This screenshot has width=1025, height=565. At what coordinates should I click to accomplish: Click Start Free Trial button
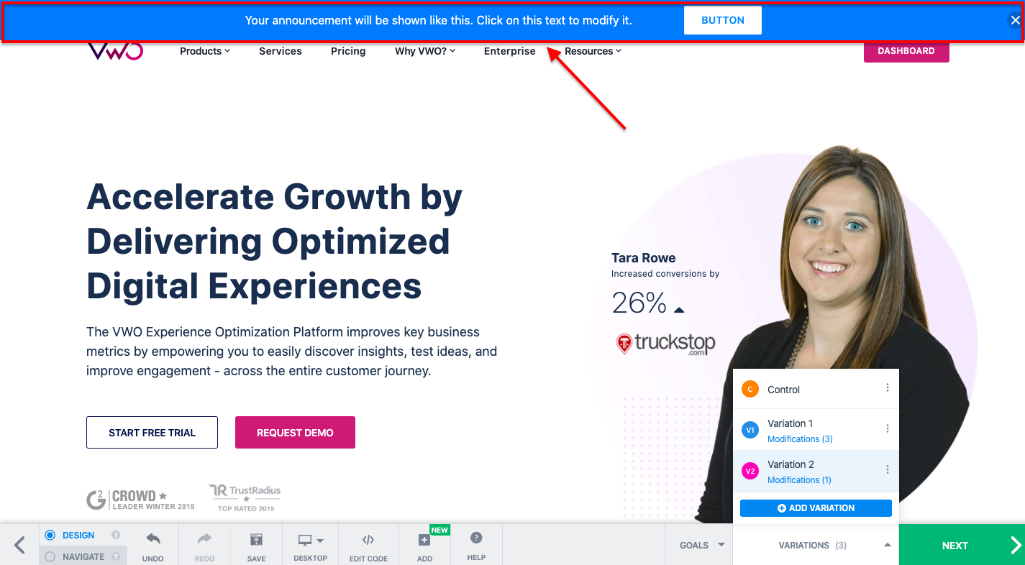coord(152,433)
